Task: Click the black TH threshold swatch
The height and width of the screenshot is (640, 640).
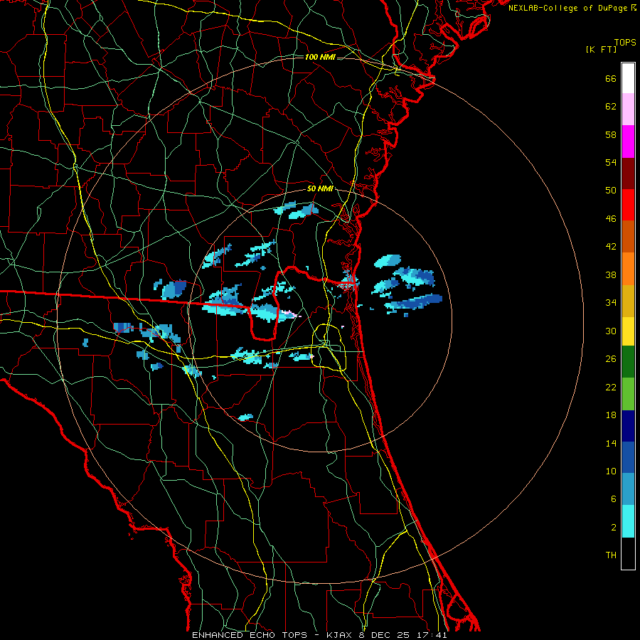Action: [x=628, y=553]
